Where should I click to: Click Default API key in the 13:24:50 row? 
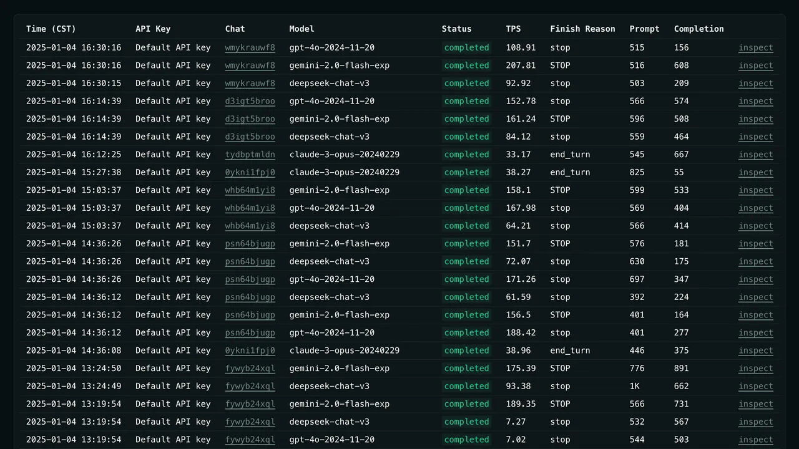point(173,369)
